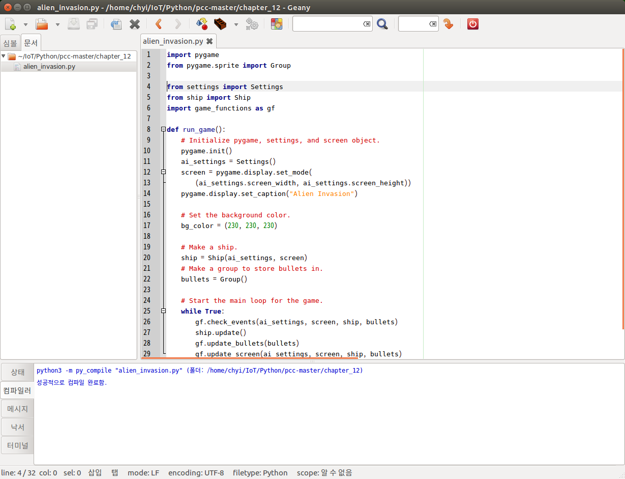The height and width of the screenshot is (479, 625).
Task: Switch to the 심볼 sidebar tab
Action: [x=10, y=42]
